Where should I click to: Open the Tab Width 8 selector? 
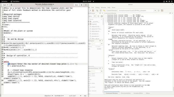click(x=59, y=96)
